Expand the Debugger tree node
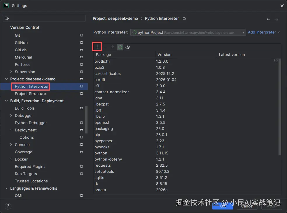The image size is (287, 213). [11, 115]
